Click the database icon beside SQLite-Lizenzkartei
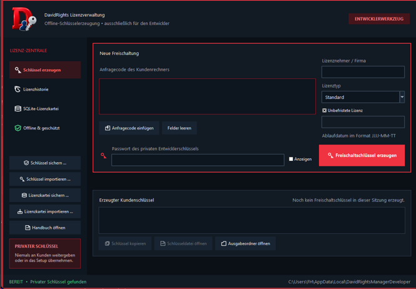 (x=18, y=109)
